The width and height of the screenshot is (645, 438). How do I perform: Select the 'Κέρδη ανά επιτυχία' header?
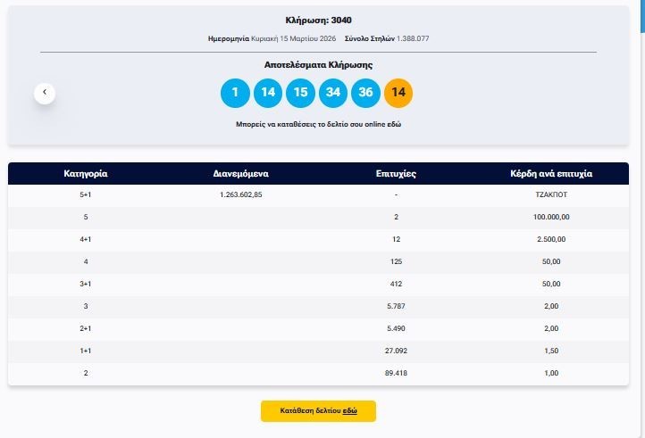coord(550,174)
